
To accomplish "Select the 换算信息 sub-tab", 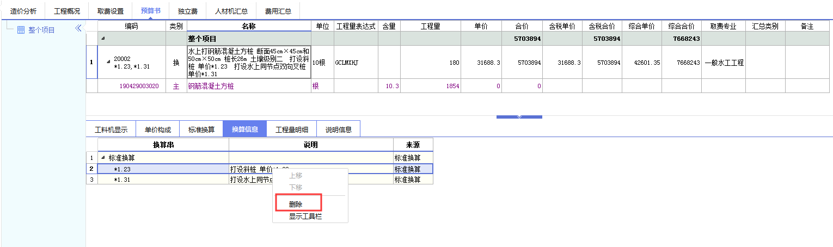I will [245, 129].
